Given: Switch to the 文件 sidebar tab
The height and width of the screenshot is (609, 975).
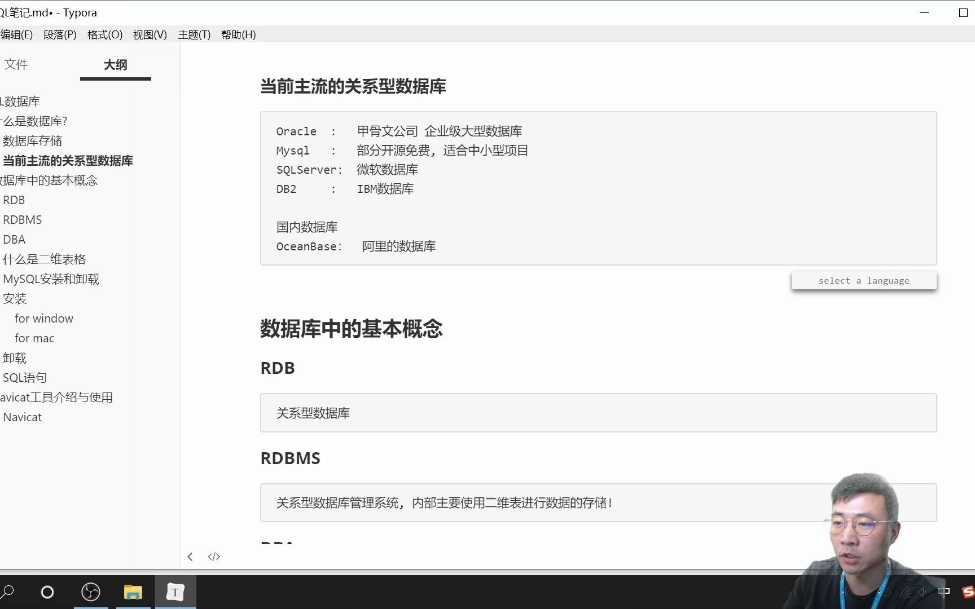Looking at the screenshot, I should pos(16,64).
